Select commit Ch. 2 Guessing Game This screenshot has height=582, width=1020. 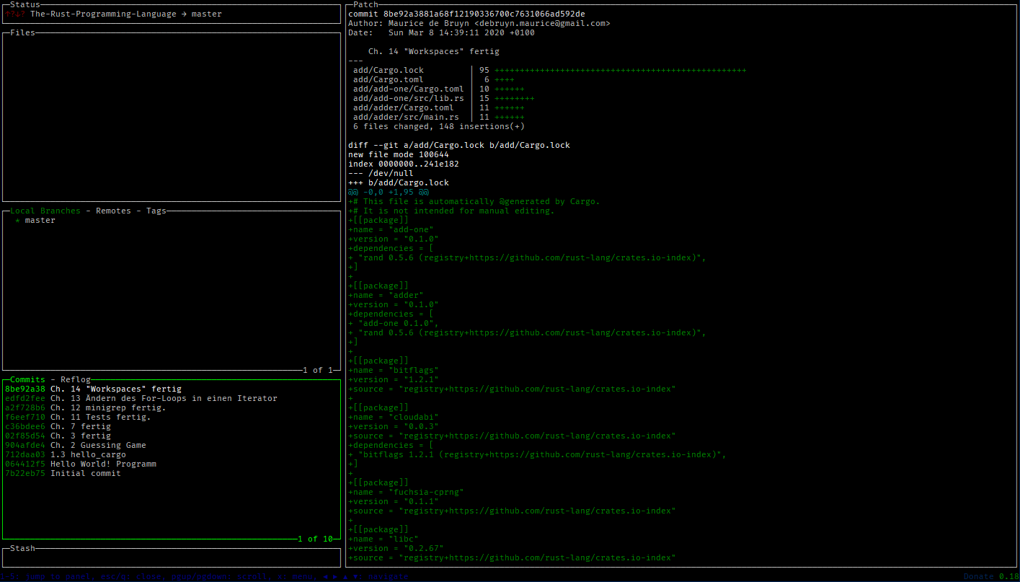pyautogui.click(x=75, y=445)
